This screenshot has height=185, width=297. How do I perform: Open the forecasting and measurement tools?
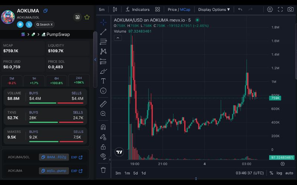[x=103, y=61]
